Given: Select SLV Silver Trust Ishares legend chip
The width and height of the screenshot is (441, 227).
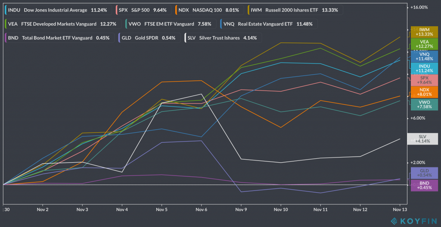Looking at the screenshot, I should pos(222,38).
